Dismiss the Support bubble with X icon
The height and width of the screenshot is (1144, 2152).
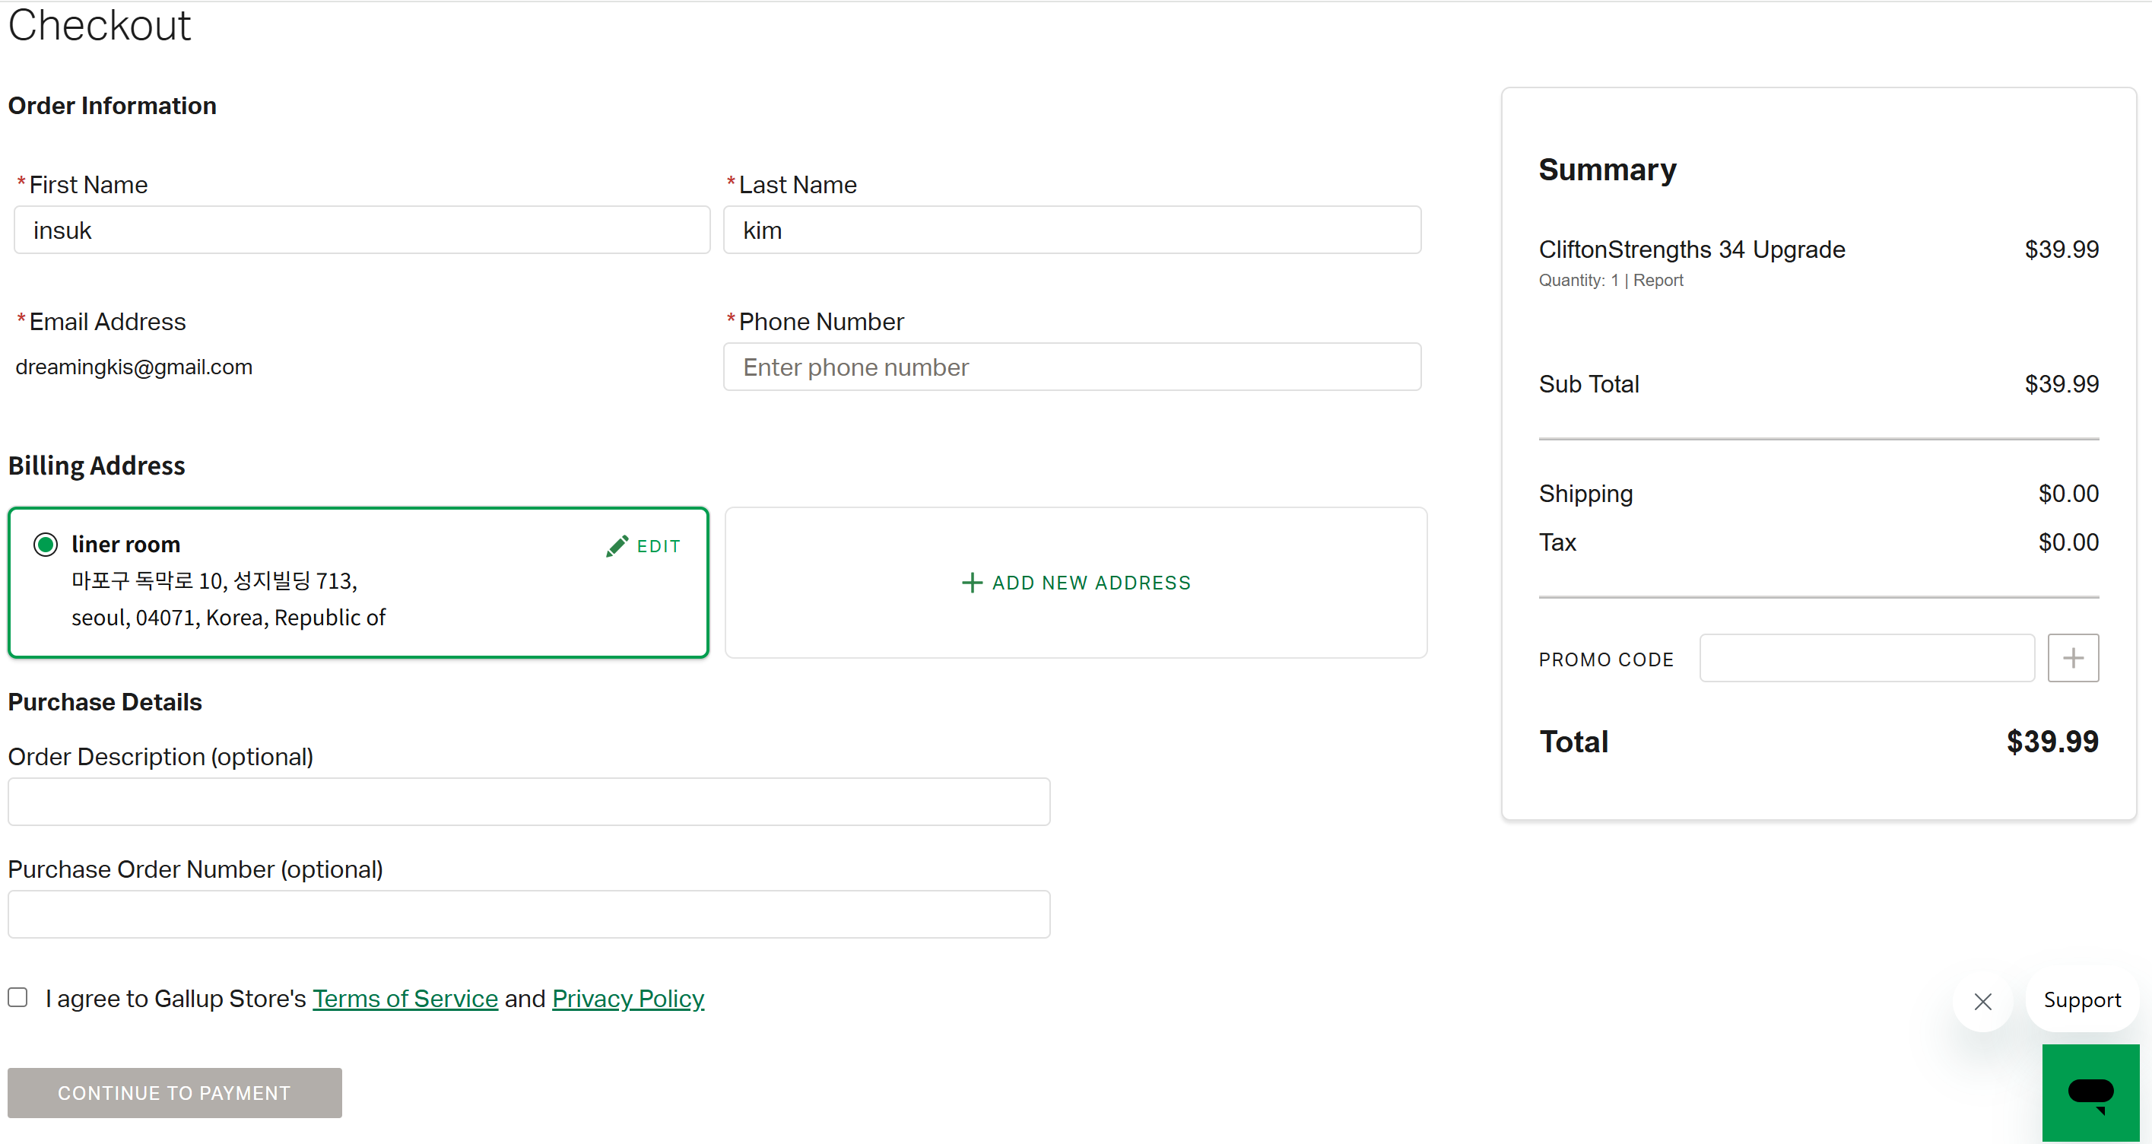1982,1001
